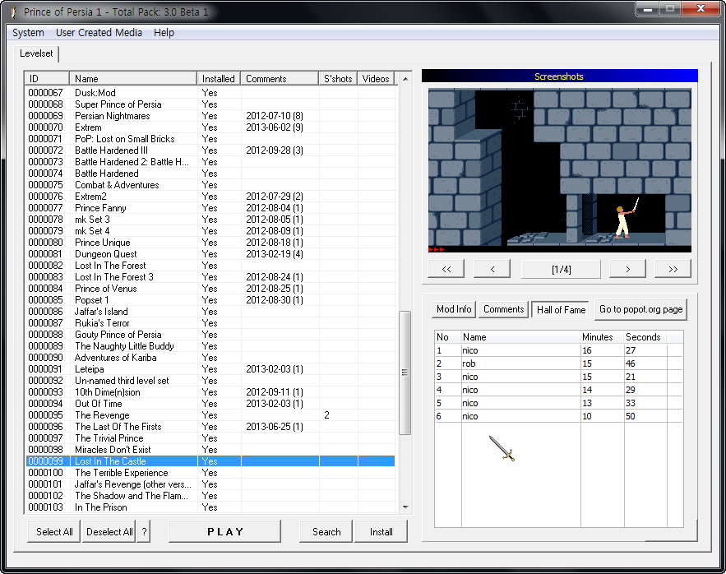Viewport: 726px width, 574px height.
Task: Select the highlighted Lost In The Castle row
Action: click(210, 461)
